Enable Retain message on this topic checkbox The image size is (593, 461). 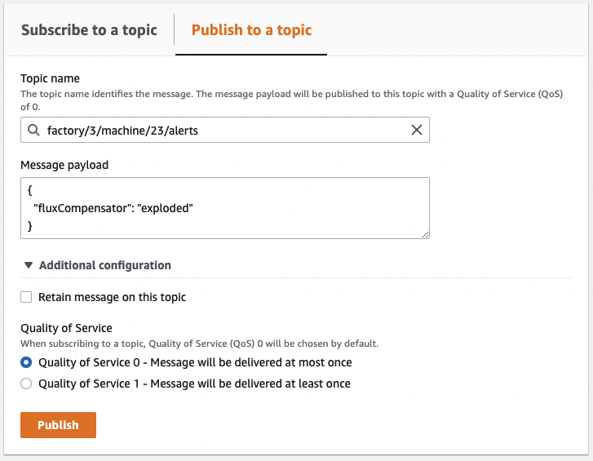click(x=26, y=297)
